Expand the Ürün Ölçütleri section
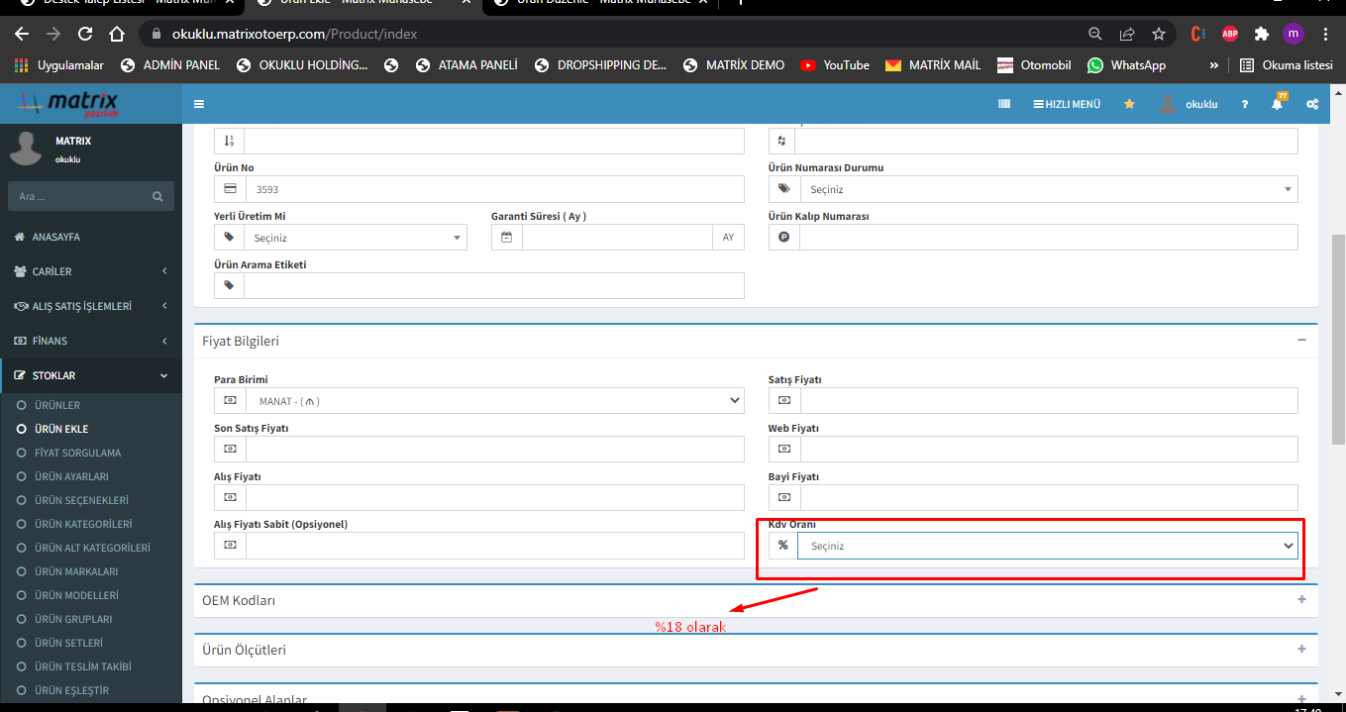The height and width of the screenshot is (712, 1346). click(x=1301, y=650)
